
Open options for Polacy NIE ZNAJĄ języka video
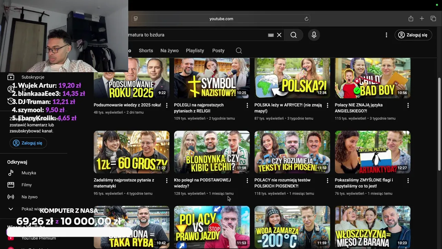408,105
